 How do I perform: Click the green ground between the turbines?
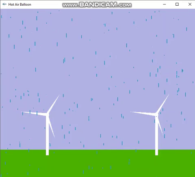[x=102, y=163]
